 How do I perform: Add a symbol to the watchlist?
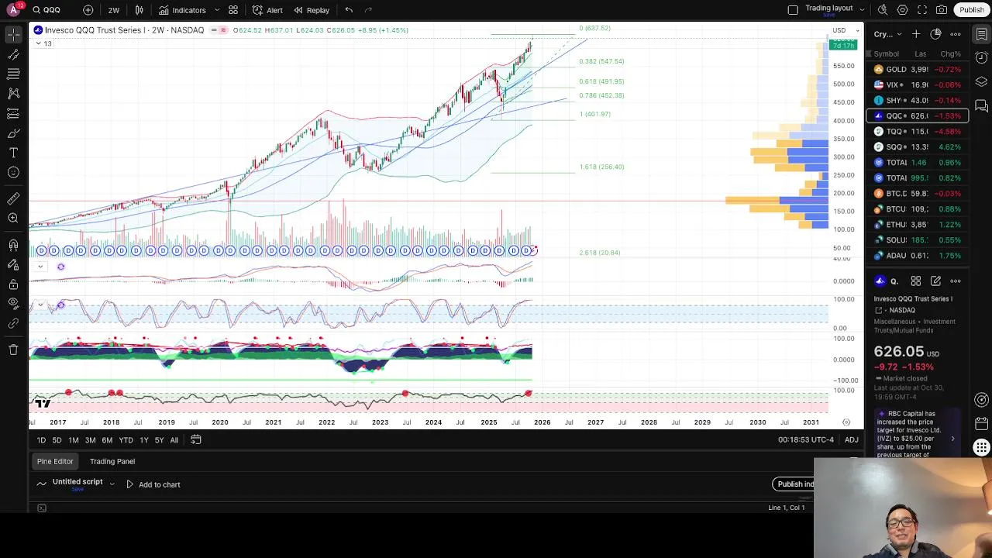point(916,34)
